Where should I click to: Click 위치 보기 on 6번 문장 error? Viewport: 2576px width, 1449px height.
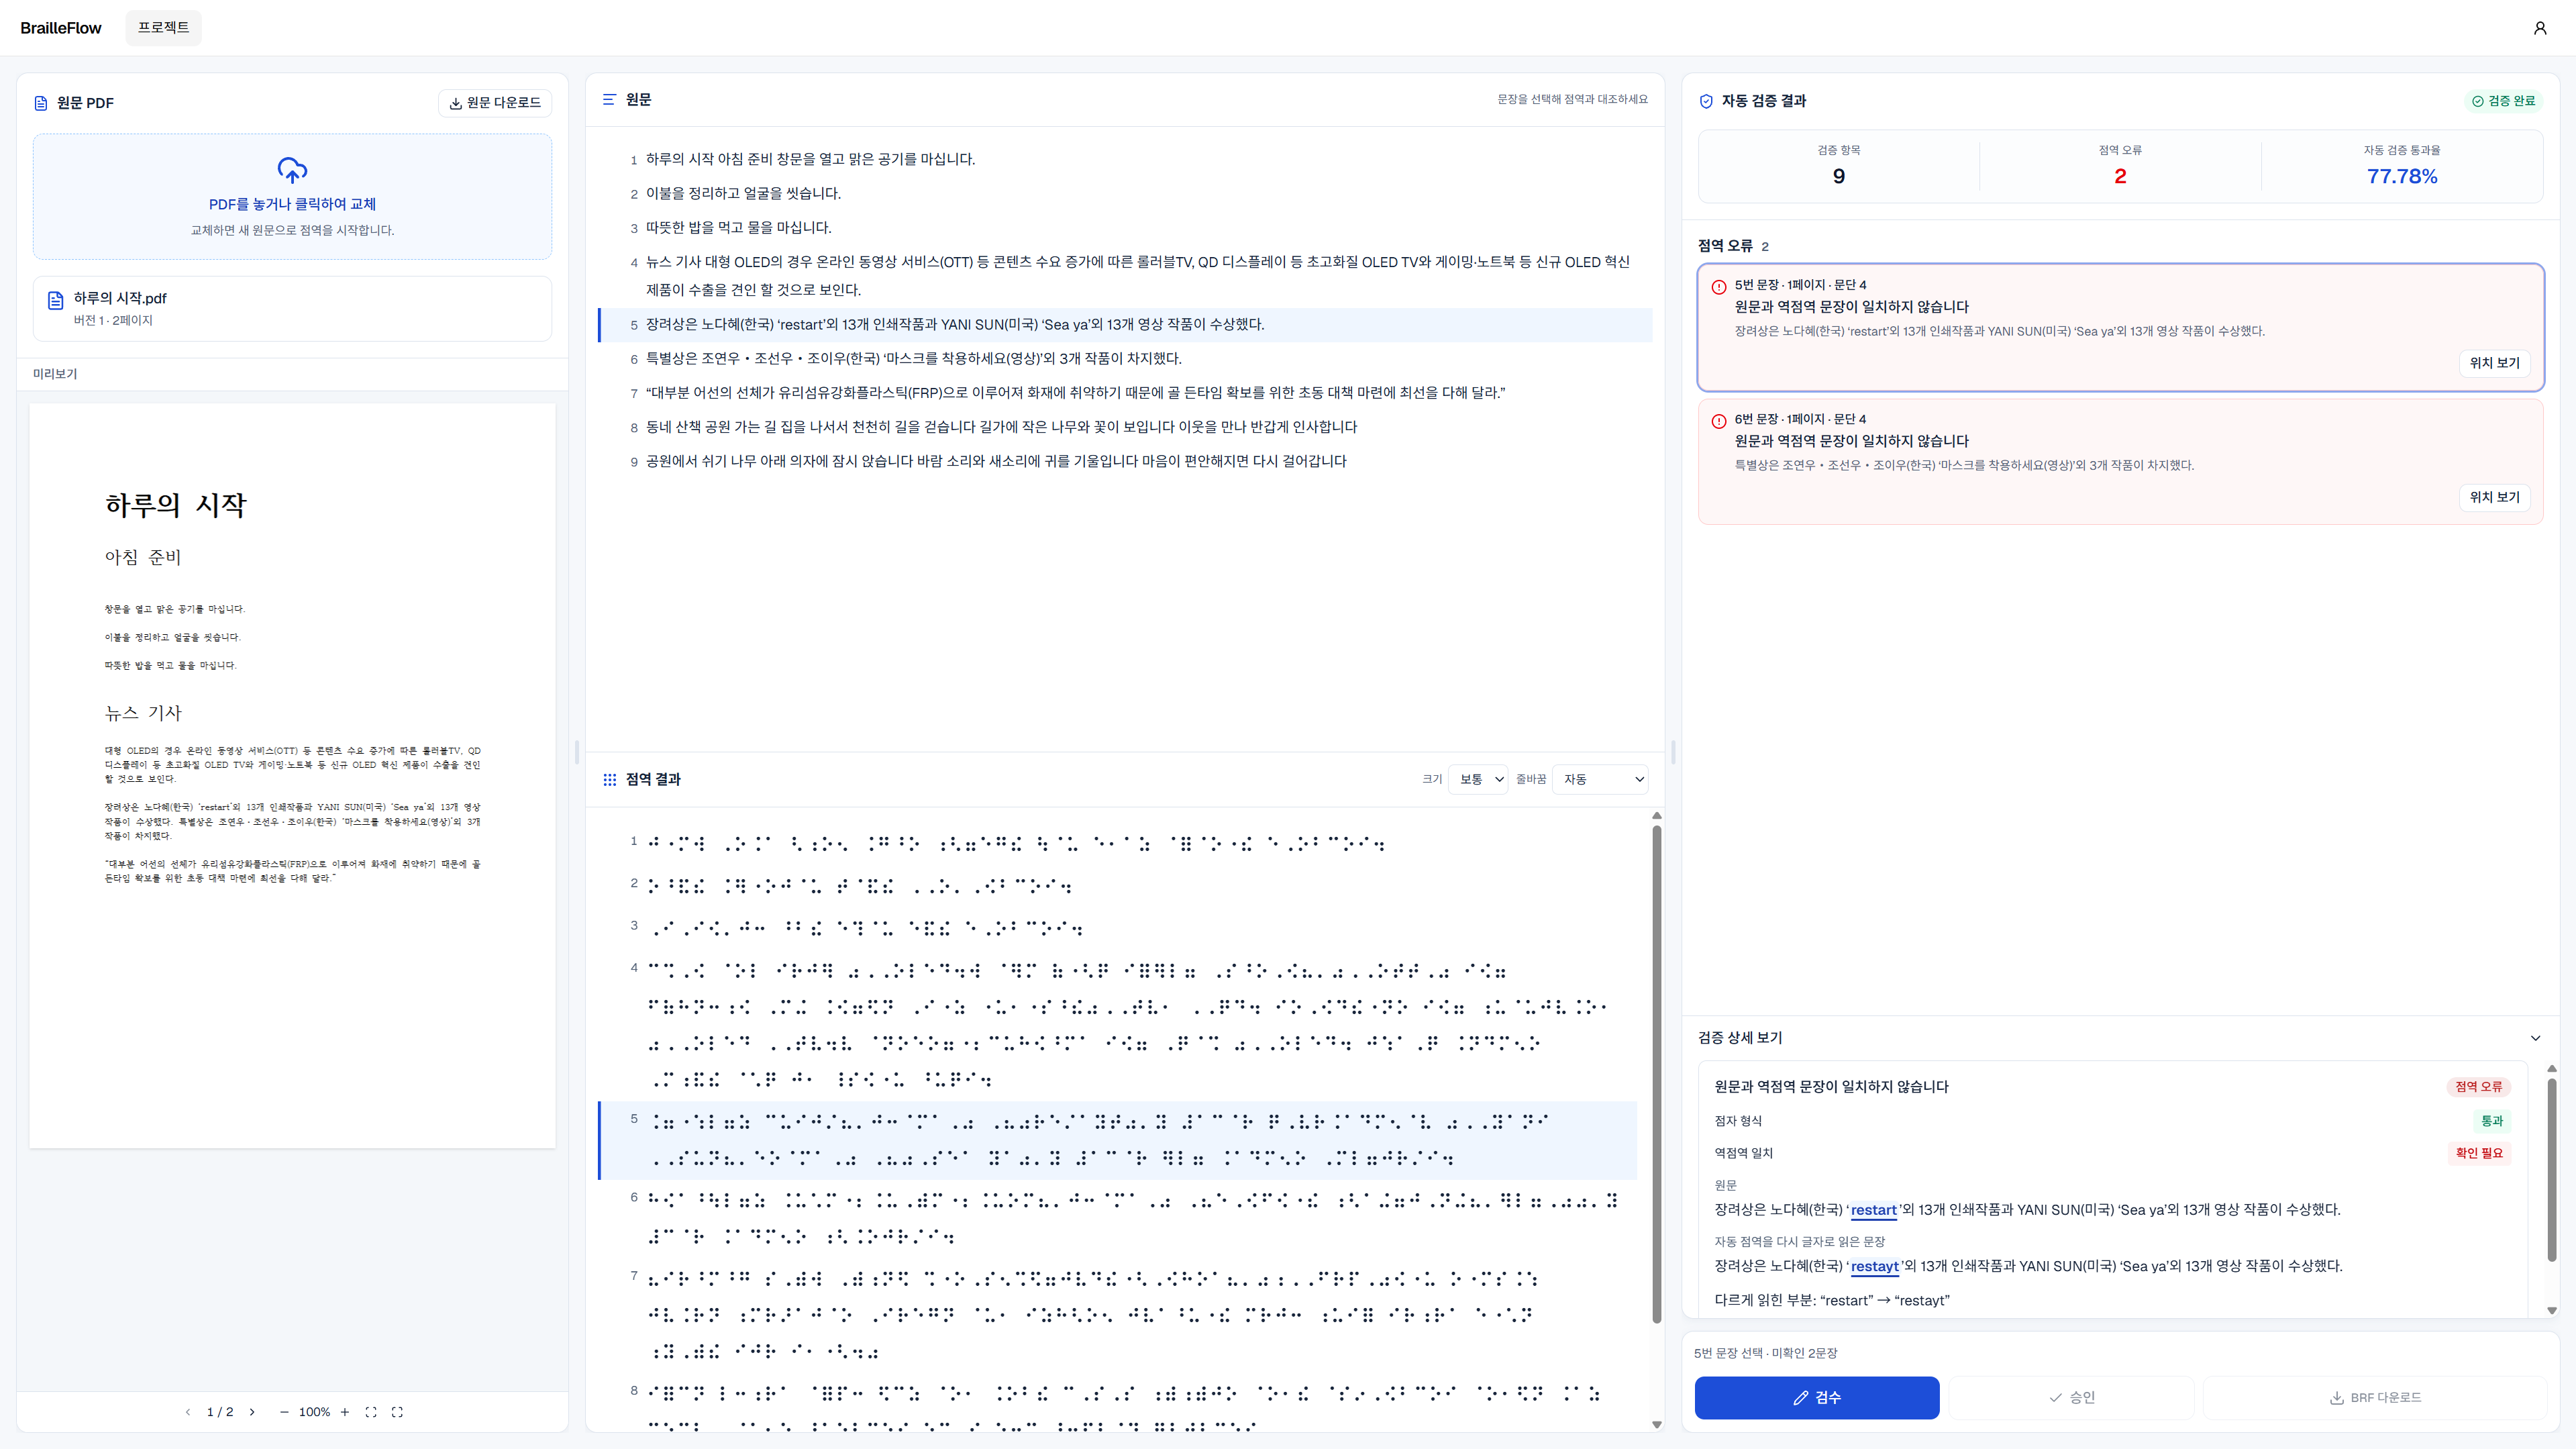(x=2494, y=497)
